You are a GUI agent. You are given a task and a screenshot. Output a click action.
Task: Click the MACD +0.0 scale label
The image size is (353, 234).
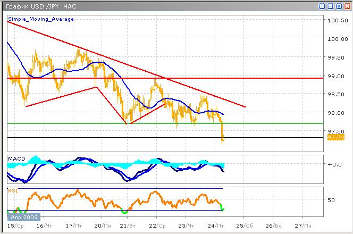coord(336,164)
